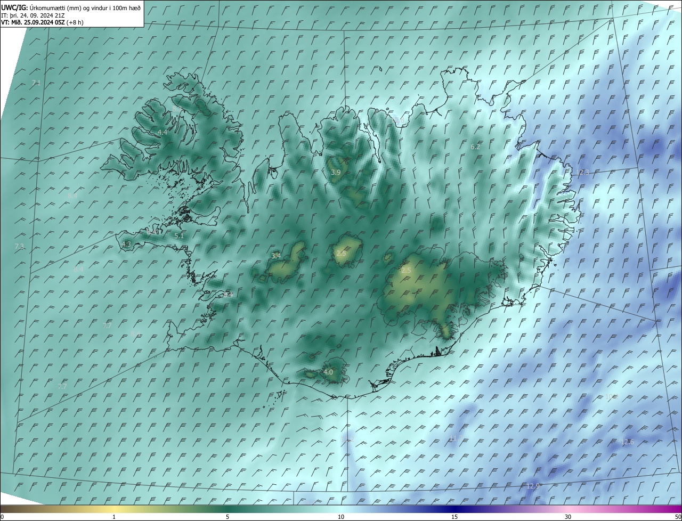Screen dimensions: 682x521
Task: Click the 4.3 value label on the peninsula
Action: click(126, 245)
